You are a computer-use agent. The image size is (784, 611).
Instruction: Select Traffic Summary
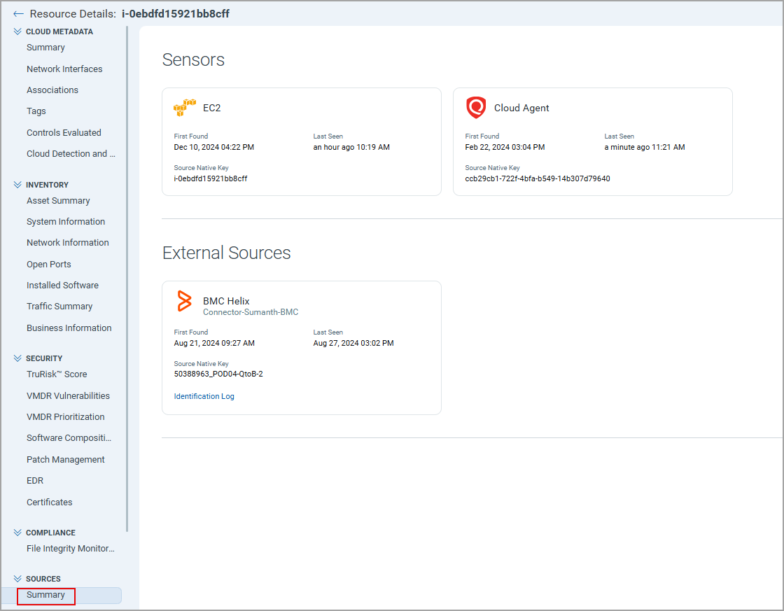click(59, 306)
